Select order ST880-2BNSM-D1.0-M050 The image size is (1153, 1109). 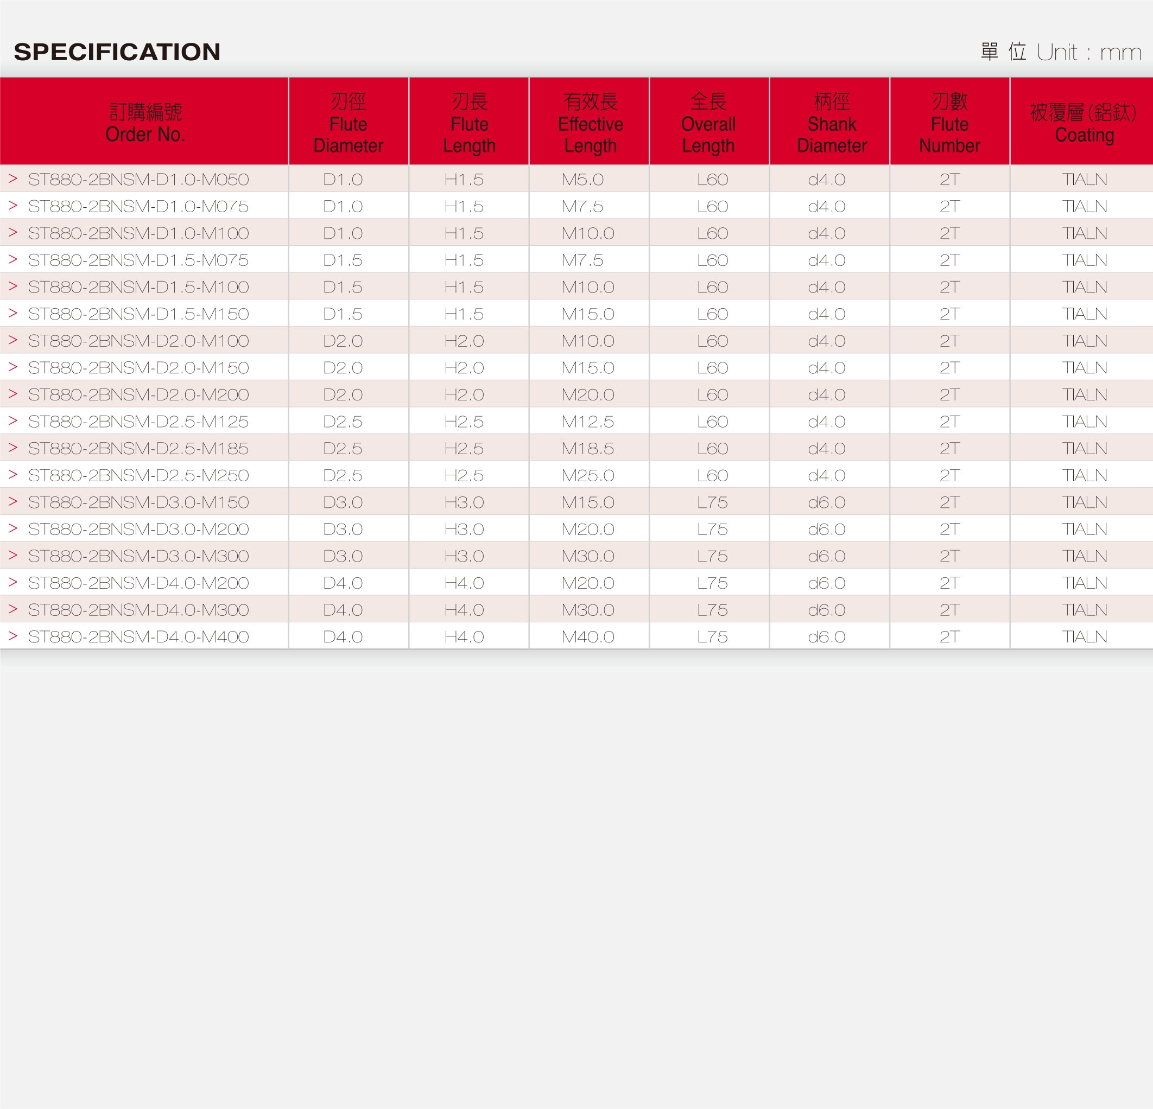(x=138, y=179)
